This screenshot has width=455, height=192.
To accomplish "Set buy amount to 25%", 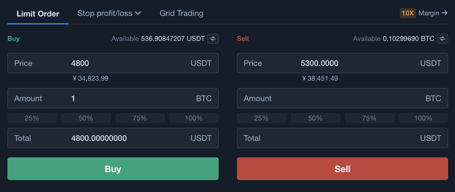I will 32,118.
